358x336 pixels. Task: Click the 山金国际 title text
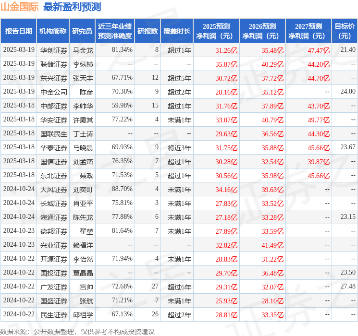click(x=20, y=7)
